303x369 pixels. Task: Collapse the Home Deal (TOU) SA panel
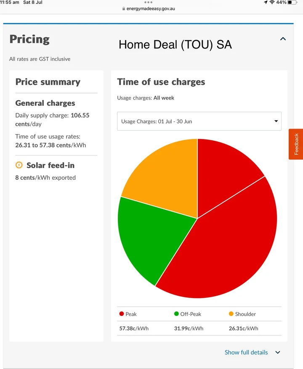(283, 39)
